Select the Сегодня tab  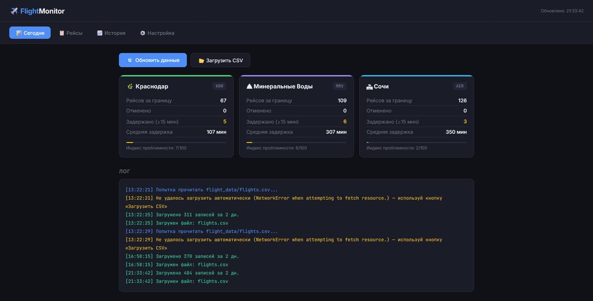pyautogui.click(x=30, y=33)
